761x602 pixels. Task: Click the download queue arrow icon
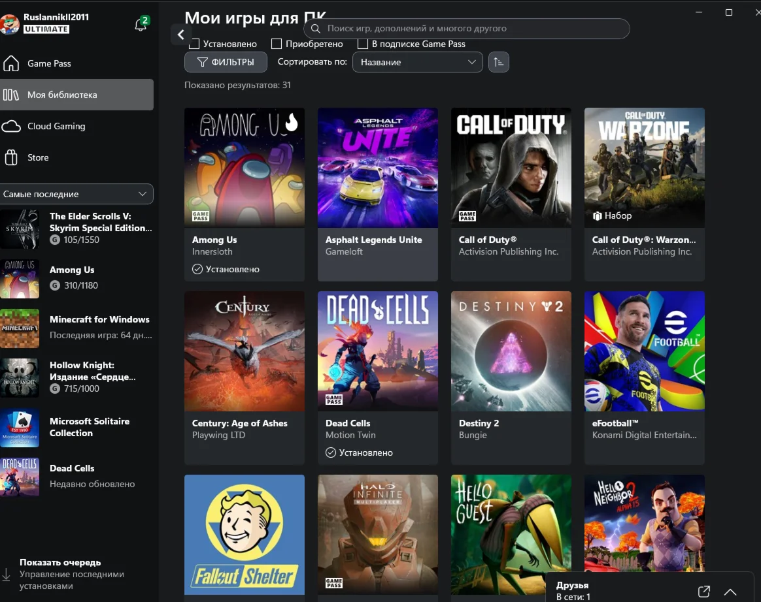click(x=6, y=575)
